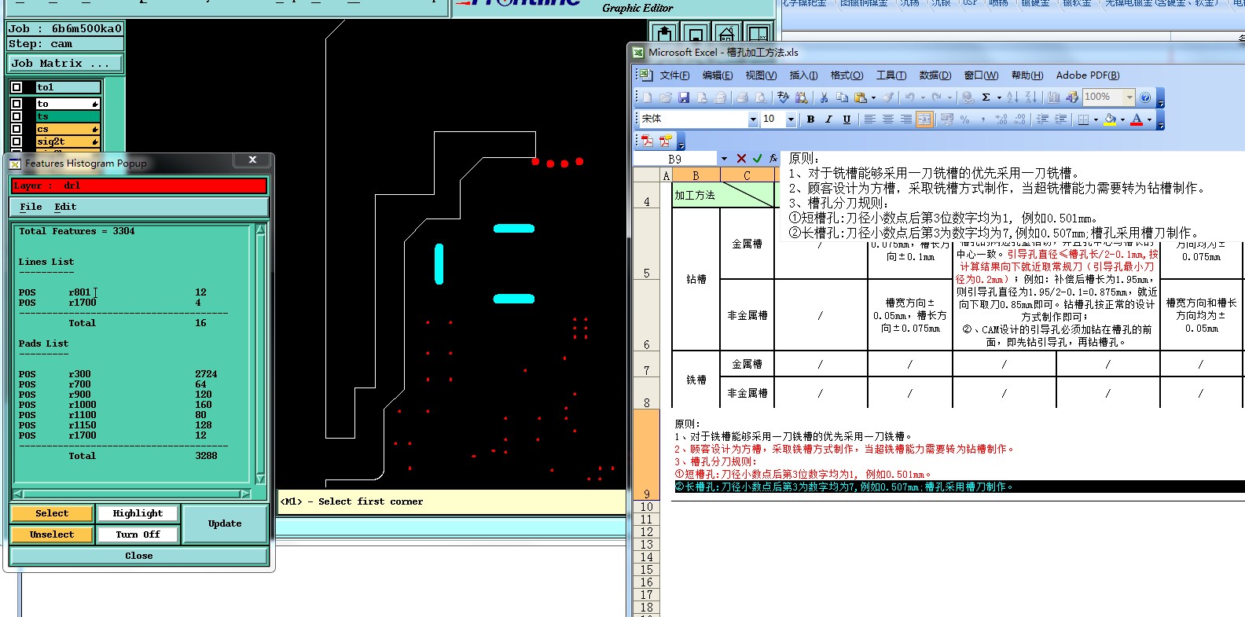The width and height of the screenshot is (1245, 617).
Task: Toggle Underline formatting in Excel
Action: click(x=847, y=119)
